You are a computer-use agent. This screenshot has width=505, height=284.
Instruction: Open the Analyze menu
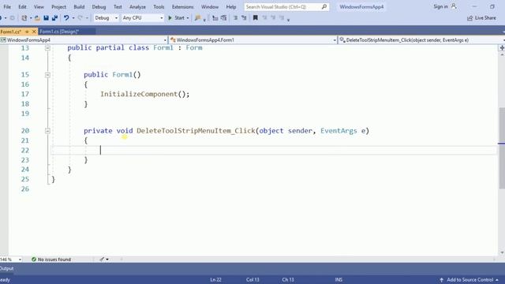(137, 6)
